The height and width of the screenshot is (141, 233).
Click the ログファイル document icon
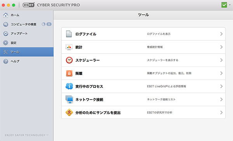pyautogui.click(x=69, y=34)
